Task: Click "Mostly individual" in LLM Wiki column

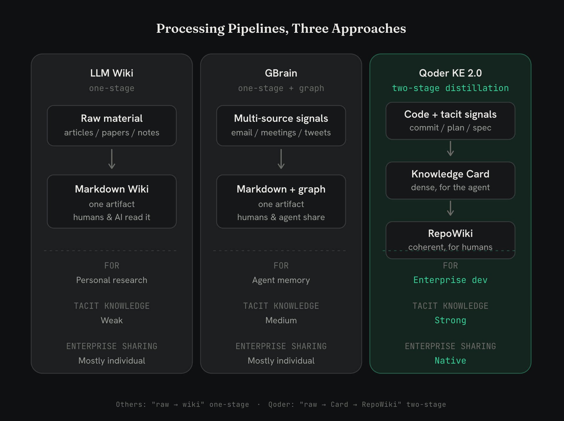Action: pos(112,361)
